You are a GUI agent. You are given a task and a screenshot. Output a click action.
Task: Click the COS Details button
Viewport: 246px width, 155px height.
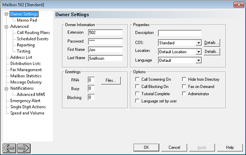click(212, 43)
